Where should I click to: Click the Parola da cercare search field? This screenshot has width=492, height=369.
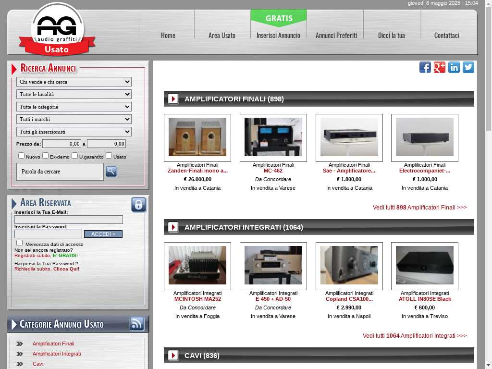(60, 172)
